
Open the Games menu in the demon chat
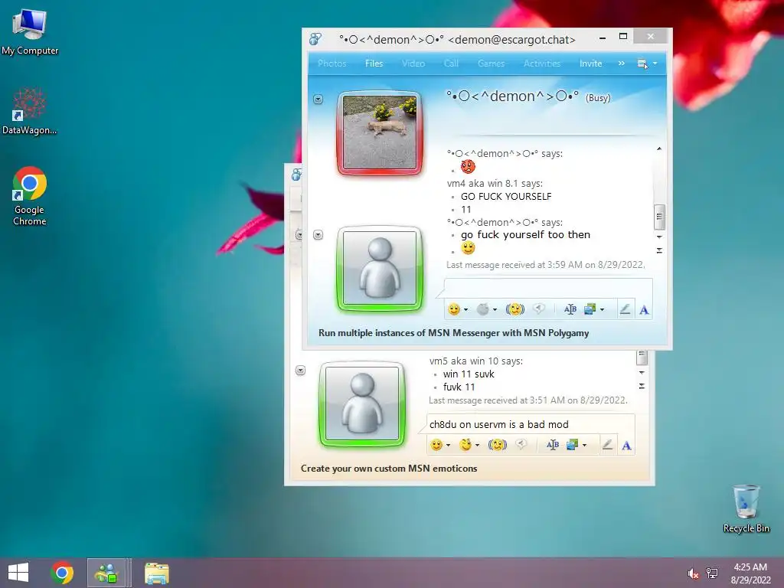(x=491, y=64)
